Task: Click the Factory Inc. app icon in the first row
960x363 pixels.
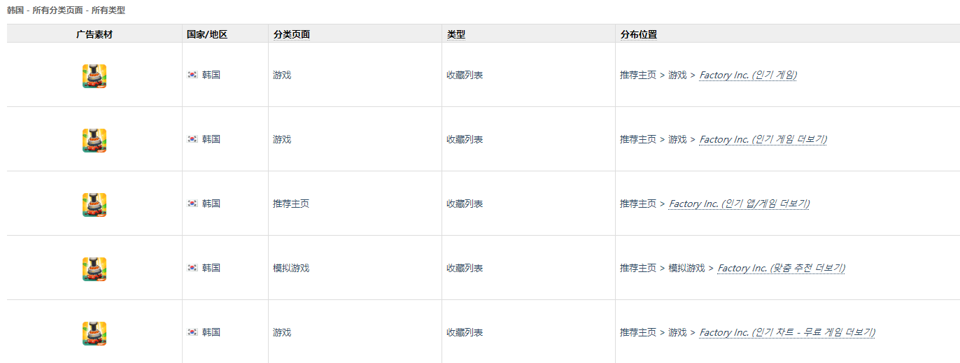Action: tap(94, 76)
